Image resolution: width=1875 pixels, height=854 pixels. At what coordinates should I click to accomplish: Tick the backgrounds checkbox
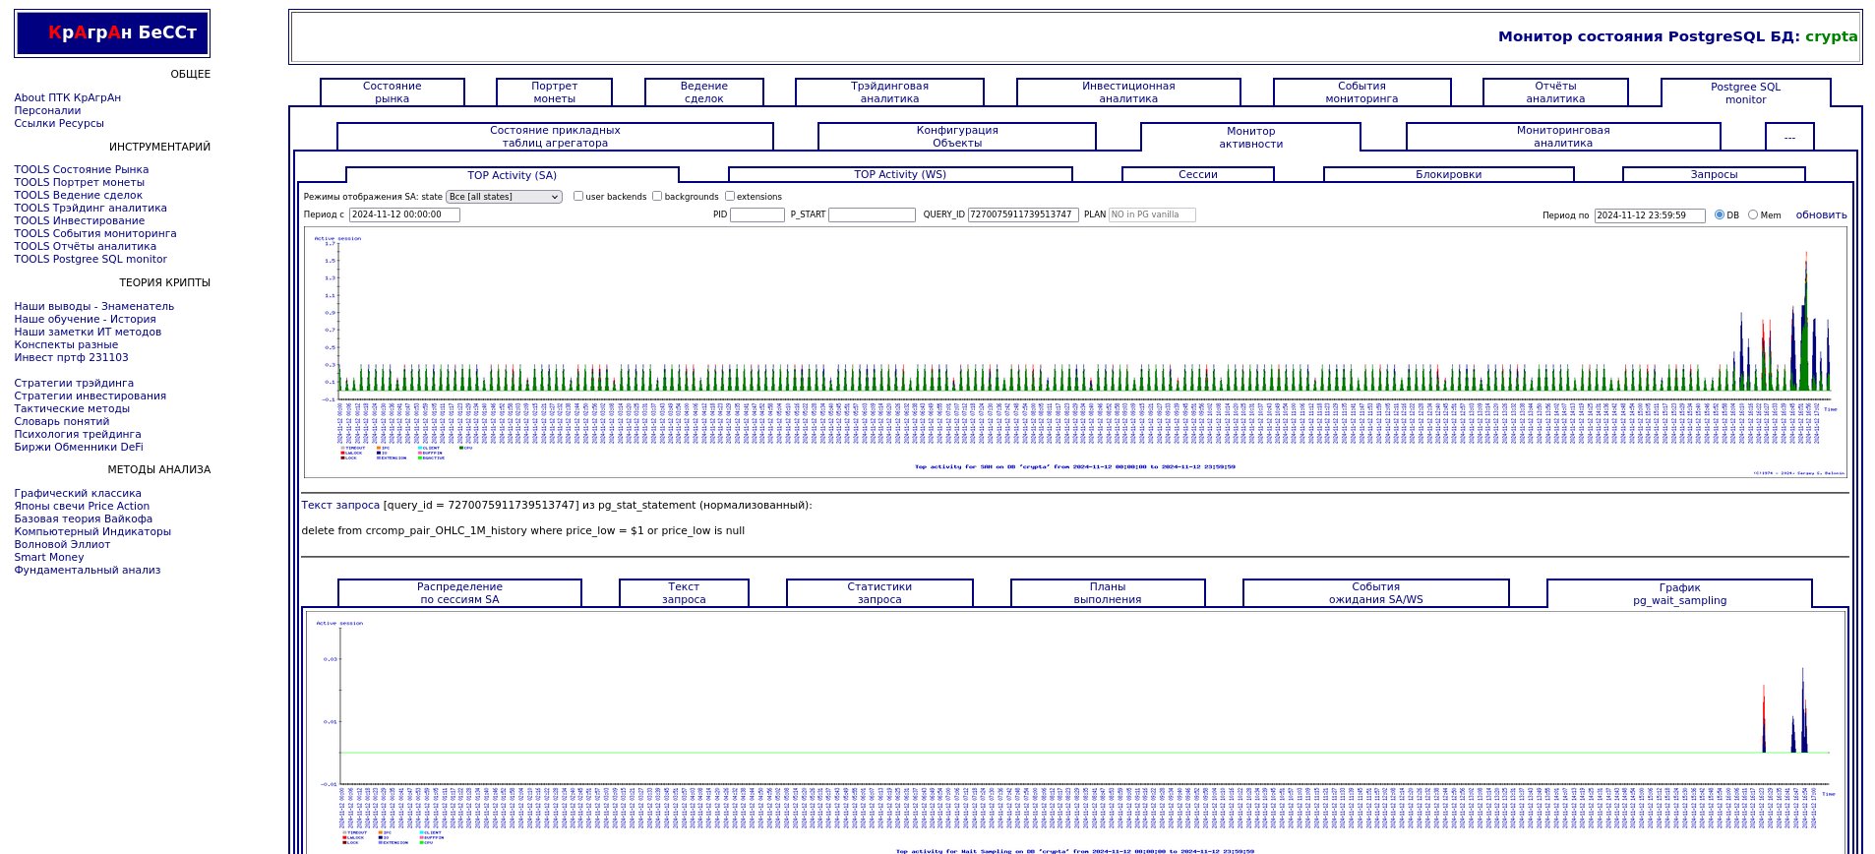coord(657,196)
